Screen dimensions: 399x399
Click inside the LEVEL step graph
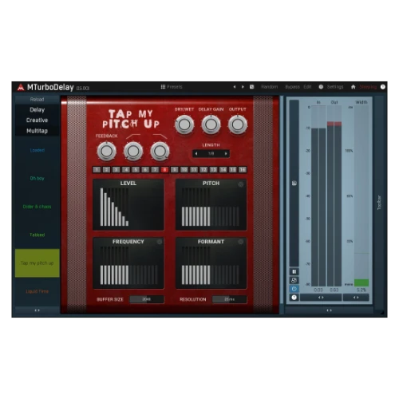pos(128,207)
